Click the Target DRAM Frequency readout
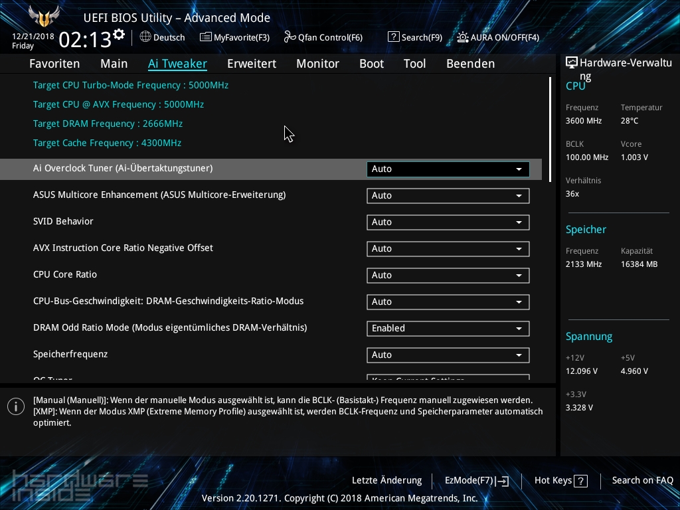680x510 pixels. 108,124
